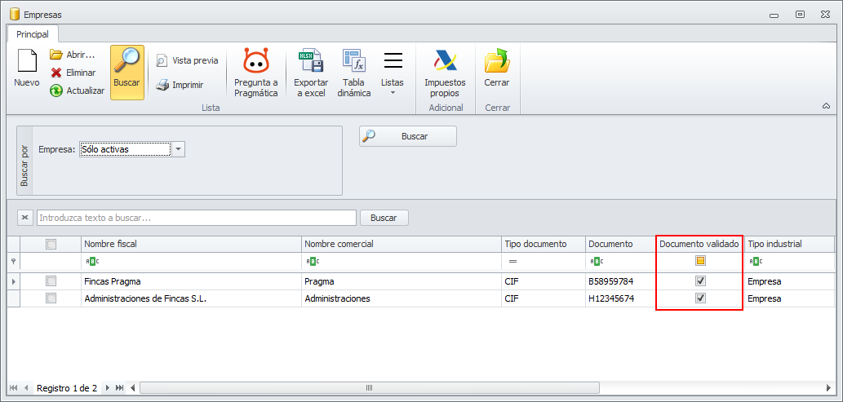Sort by the Documento column header
The width and height of the screenshot is (843, 402).
tap(620, 244)
